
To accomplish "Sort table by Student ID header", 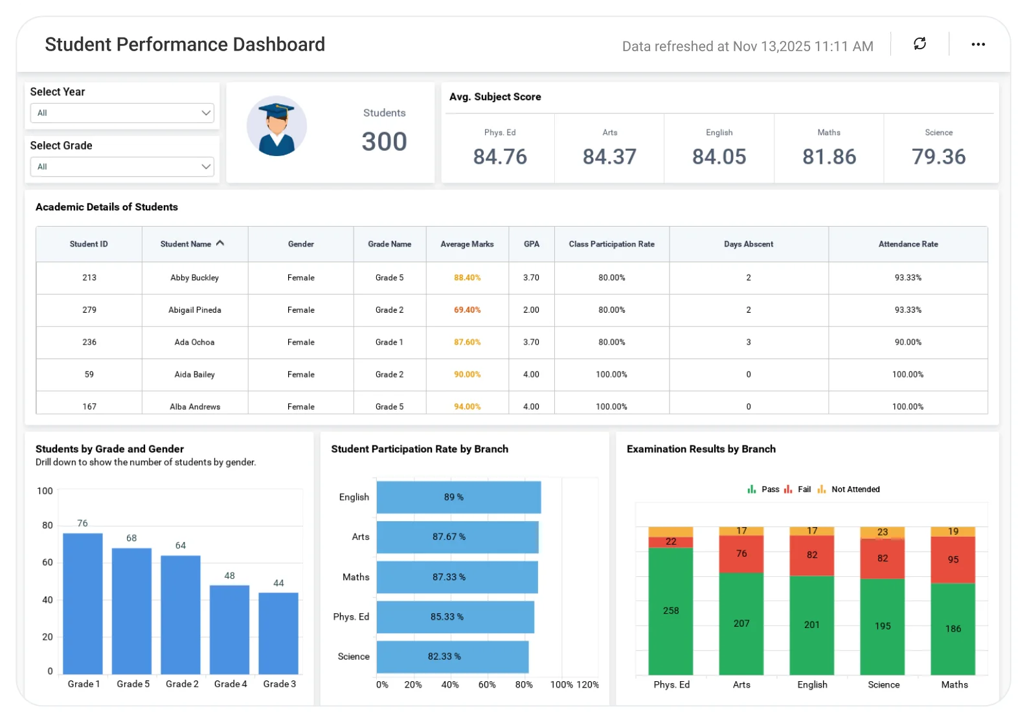I will [x=89, y=244].
